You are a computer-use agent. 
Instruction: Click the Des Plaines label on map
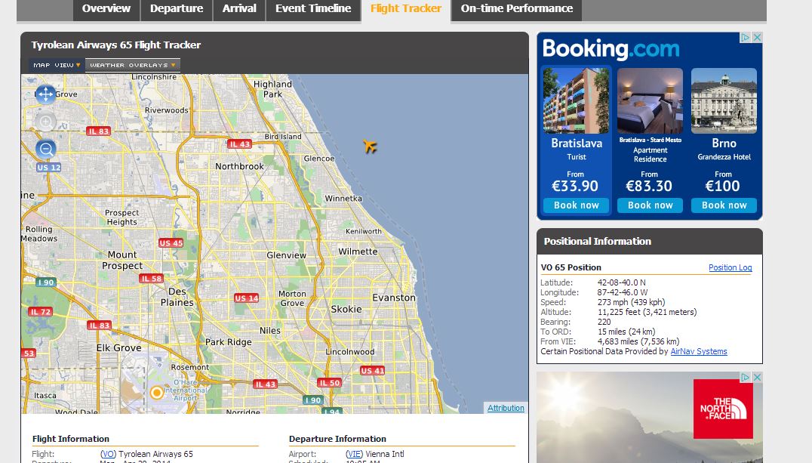tap(177, 297)
